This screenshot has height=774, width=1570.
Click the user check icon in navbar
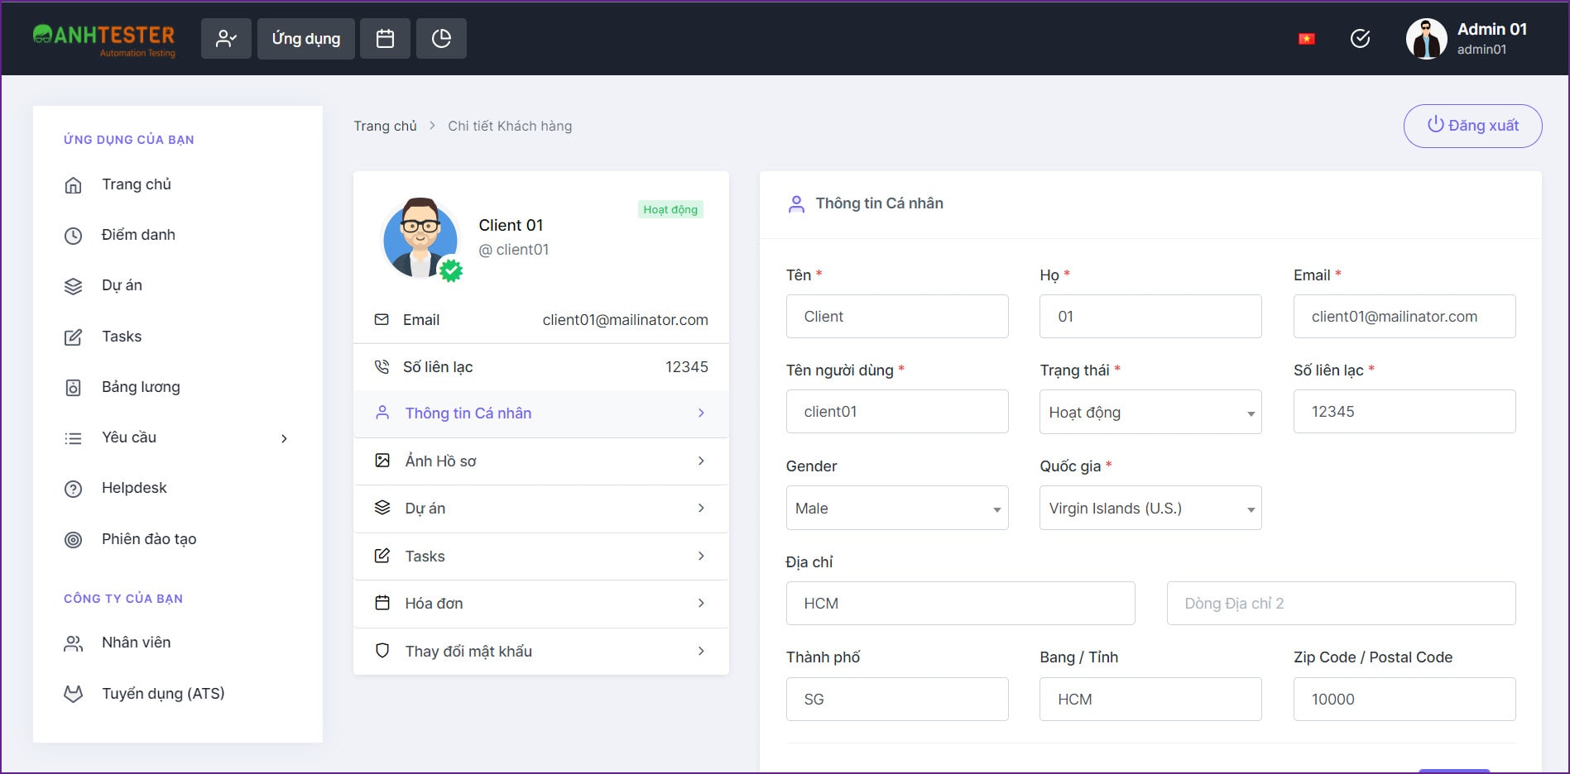(x=226, y=39)
